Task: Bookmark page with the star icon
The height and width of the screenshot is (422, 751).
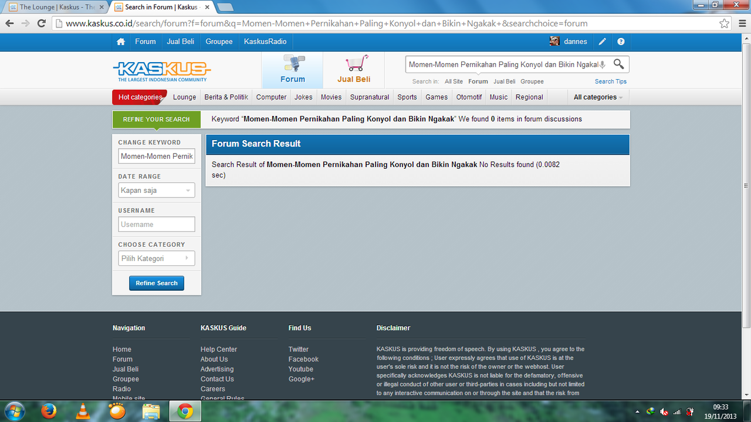Action: pyautogui.click(x=725, y=23)
